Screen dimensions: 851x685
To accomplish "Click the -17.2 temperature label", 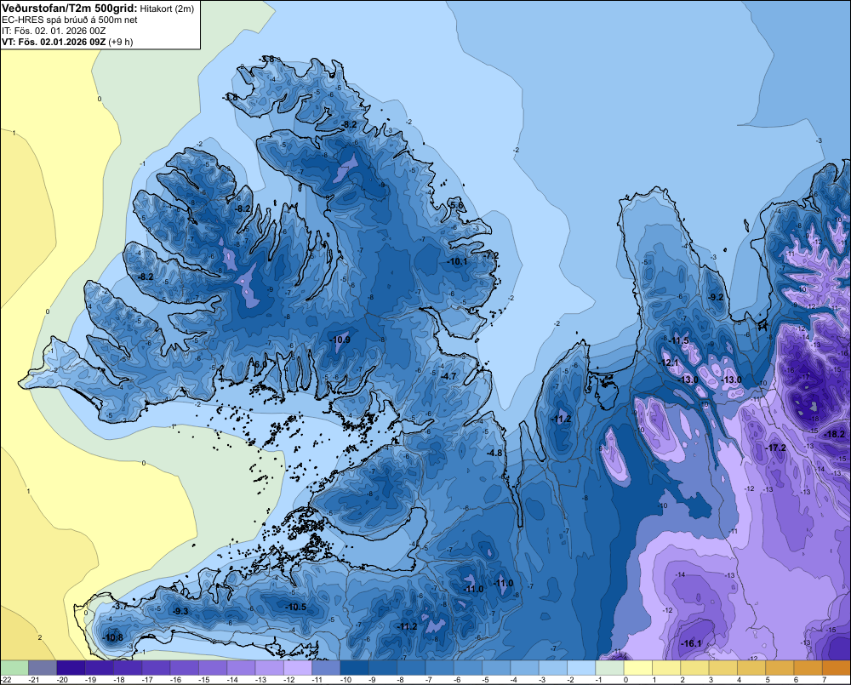I will tap(776, 448).
